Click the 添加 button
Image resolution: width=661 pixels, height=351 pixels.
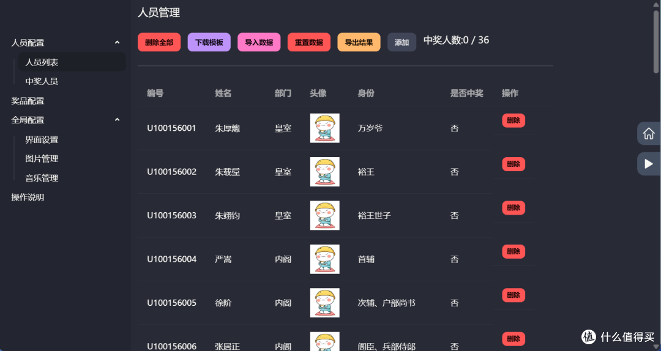[x=401, y=42]
